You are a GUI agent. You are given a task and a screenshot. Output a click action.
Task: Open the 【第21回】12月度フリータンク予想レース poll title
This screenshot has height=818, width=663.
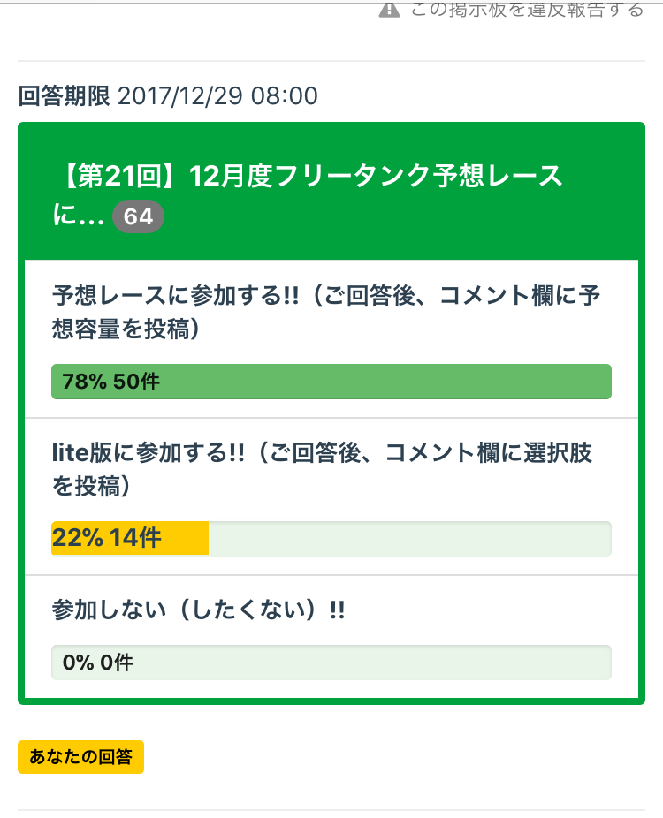[309, 176]
